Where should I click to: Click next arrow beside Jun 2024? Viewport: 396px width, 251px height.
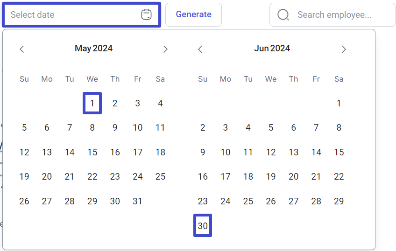coord(344,49)
